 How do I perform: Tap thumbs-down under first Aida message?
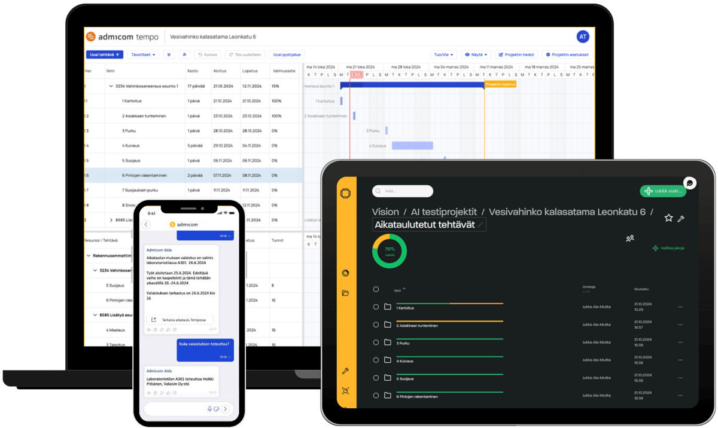pyautogui.click(x=174, y=329)
